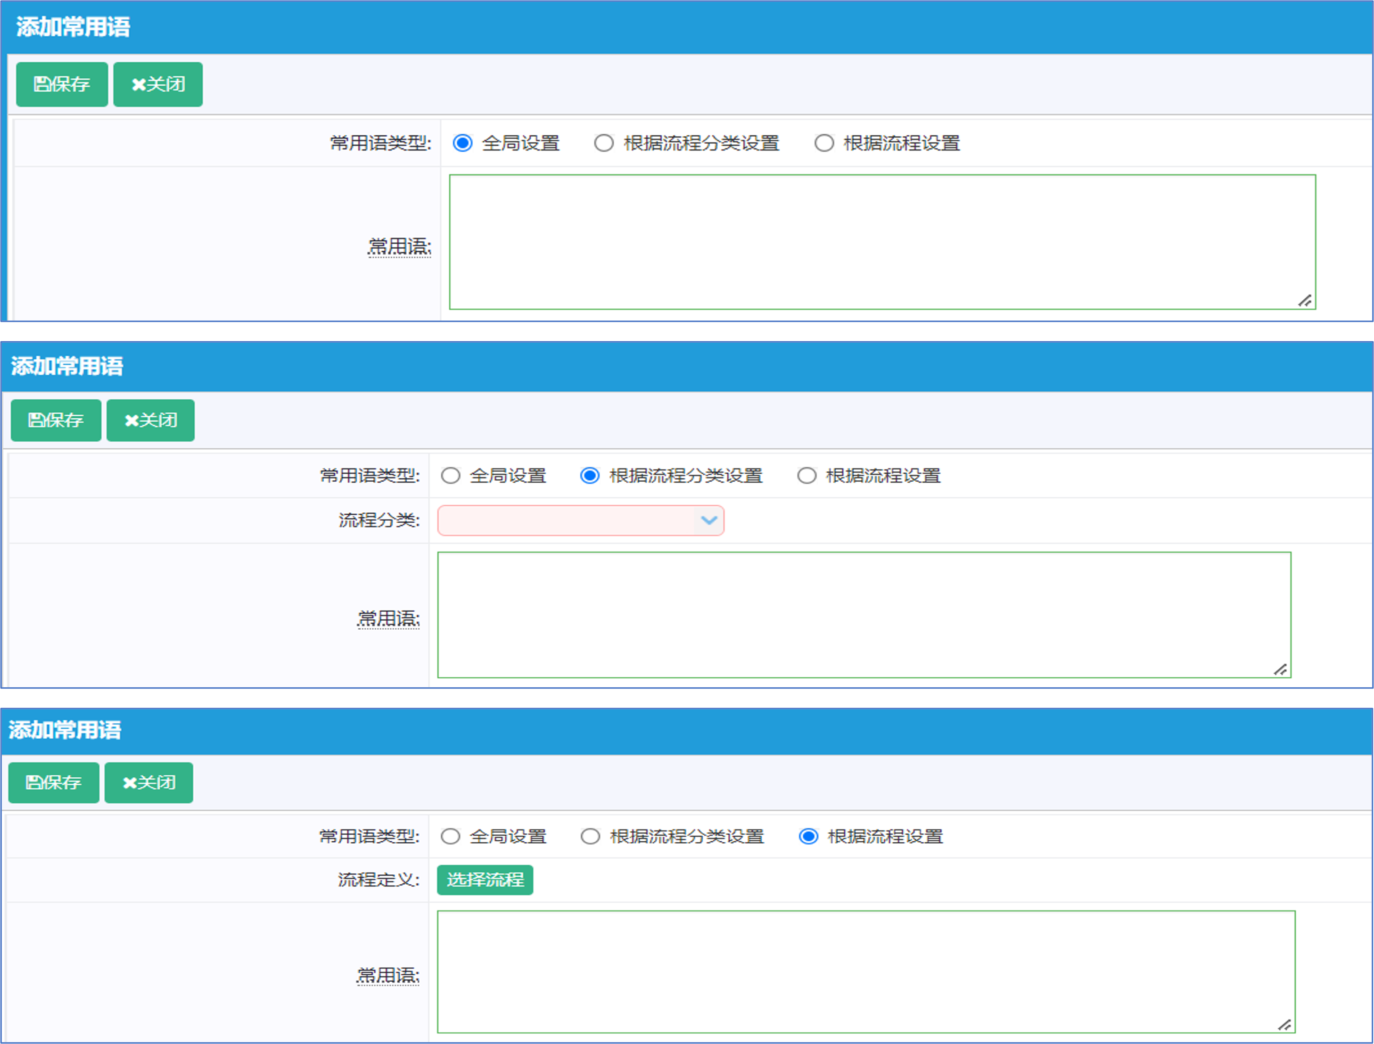Click Save button in top panel

coord(62,84)
